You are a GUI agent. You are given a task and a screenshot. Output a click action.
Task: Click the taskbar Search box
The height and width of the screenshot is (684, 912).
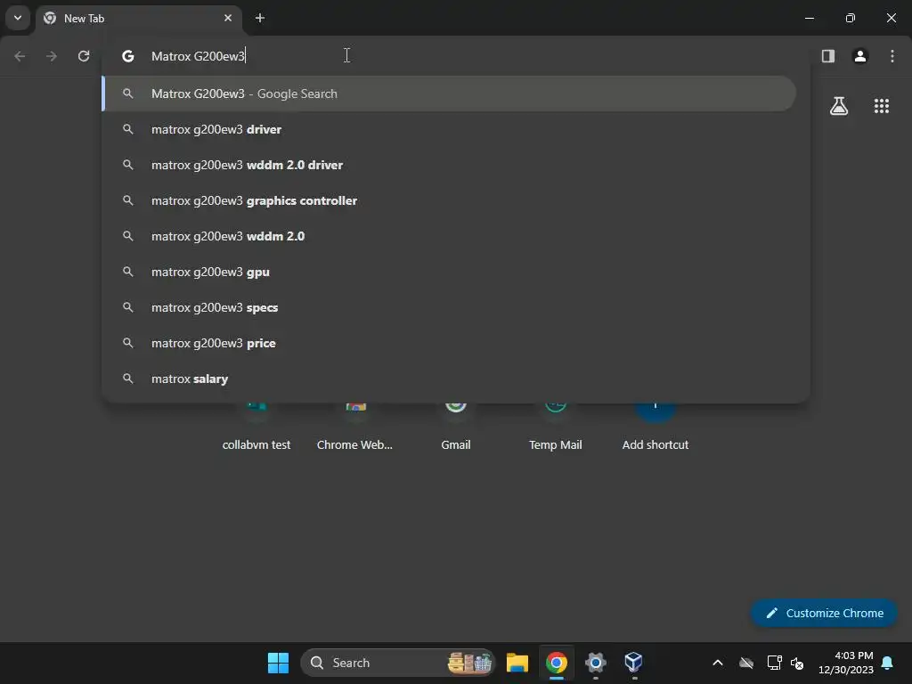(x=398, y=663)
